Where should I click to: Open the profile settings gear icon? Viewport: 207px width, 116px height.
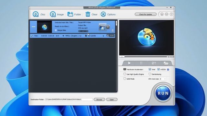coord(108,27)
